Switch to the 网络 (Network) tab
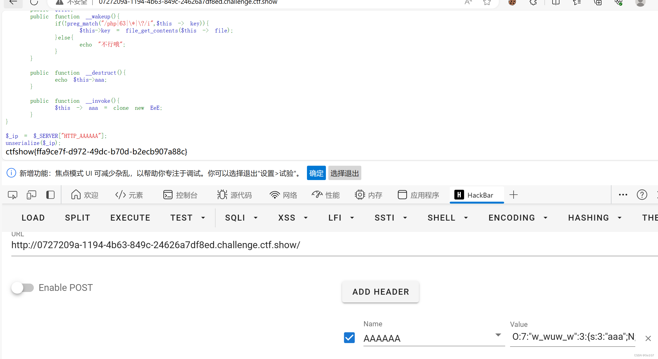 click(x=283, y=195)
